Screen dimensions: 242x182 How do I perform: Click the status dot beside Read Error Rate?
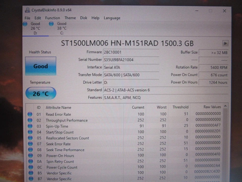30,114
